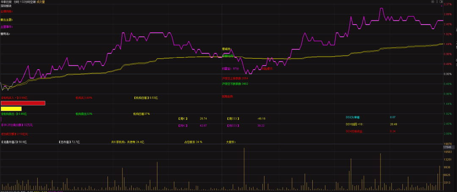This screenshot has width=457, height=192.
Task: Click the 月CCI indicator label
Action: coord(233,126)
